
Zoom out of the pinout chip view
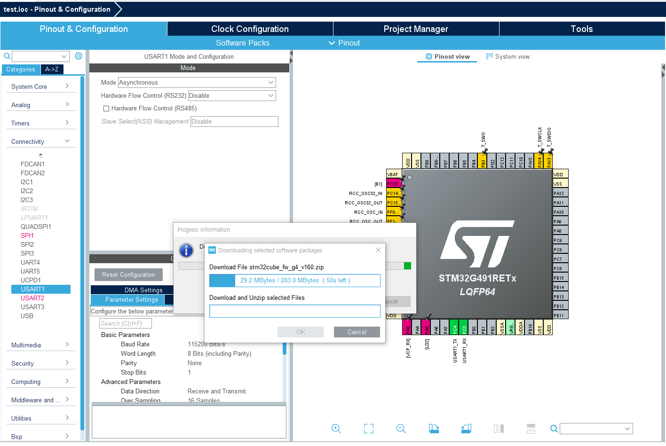pos(401,428)
